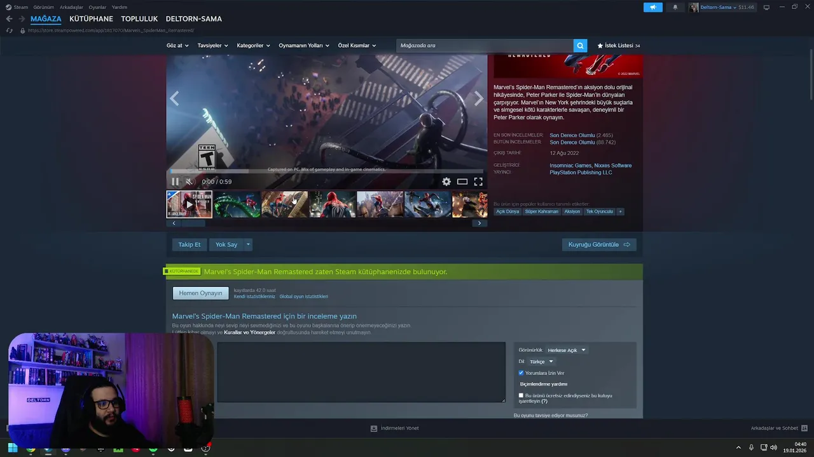Open Kurallar ve Yönergeler link
Viewport: 814px width, 457px height.
coord(250,333)
